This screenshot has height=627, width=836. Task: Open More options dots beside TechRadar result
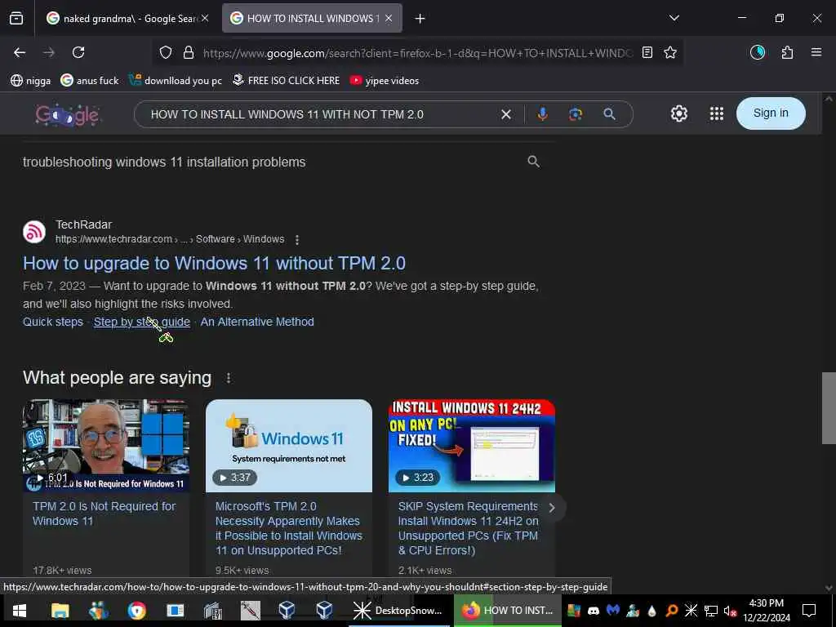[297, 240]
